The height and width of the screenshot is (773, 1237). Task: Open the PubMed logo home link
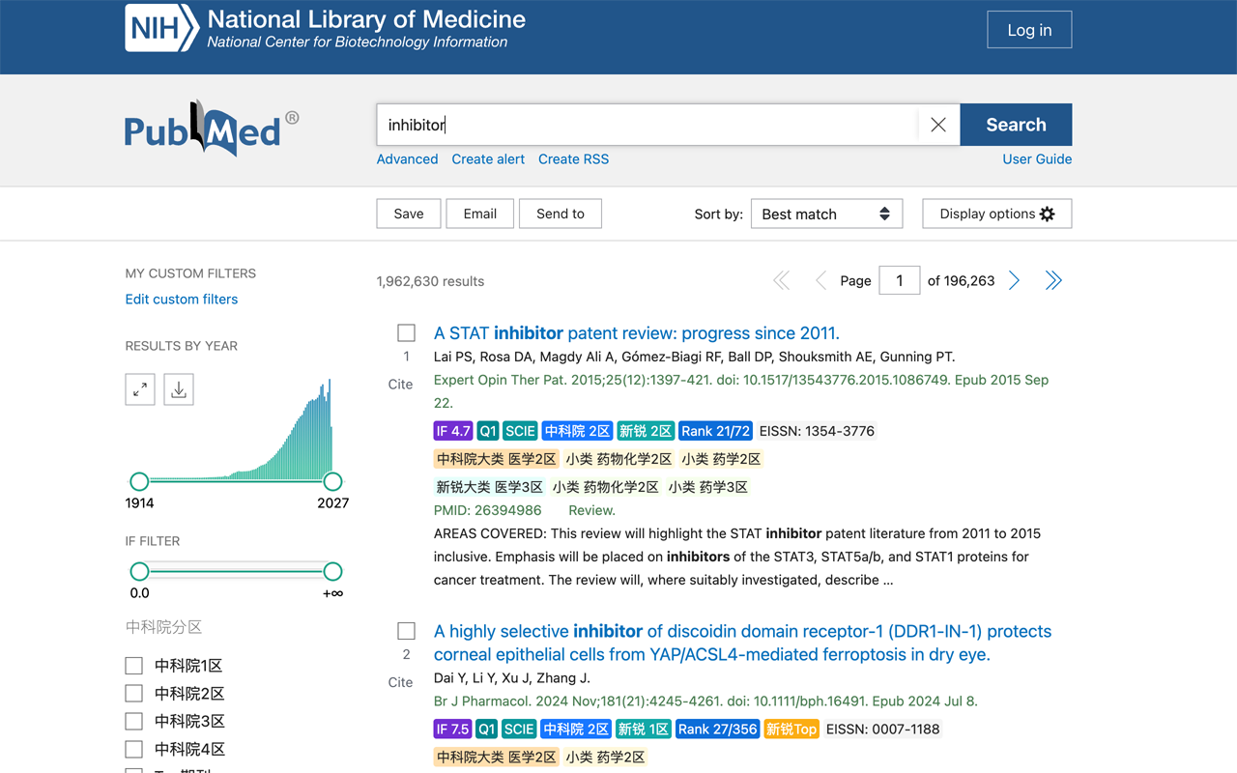(212, 128)
